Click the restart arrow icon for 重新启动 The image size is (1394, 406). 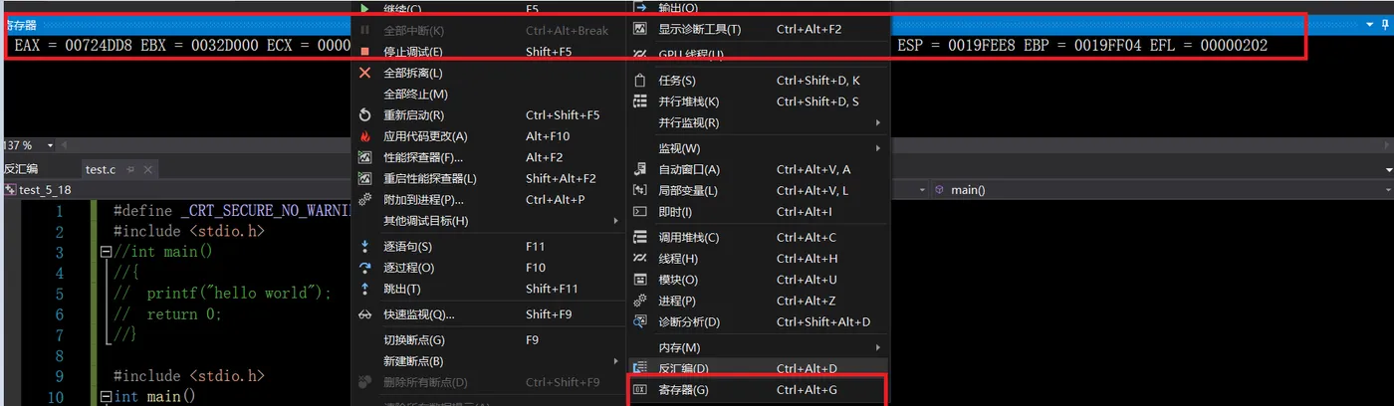pos(364,115)
